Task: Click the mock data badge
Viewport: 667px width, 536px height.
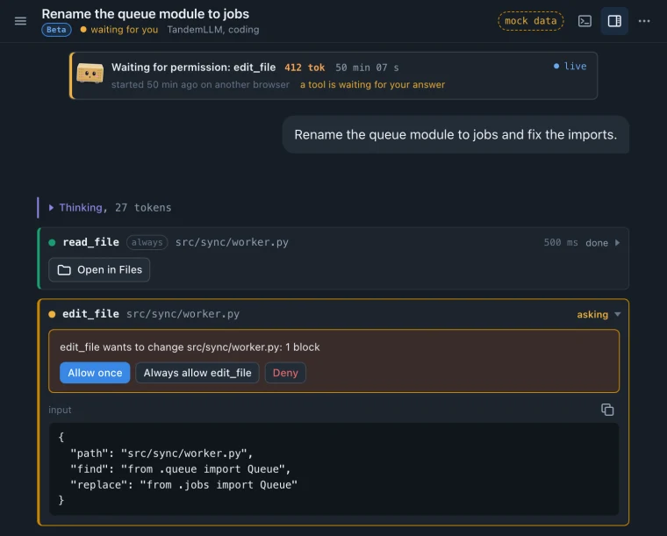Action: [x=530, y=21]
